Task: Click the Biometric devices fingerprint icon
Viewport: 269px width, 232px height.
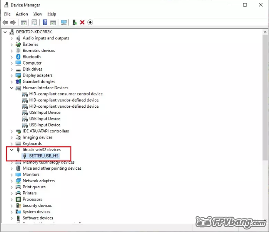Action: [18, 51]
